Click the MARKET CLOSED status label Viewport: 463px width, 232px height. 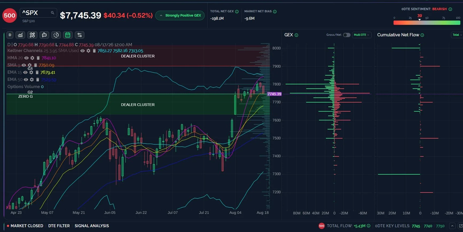click(27, 226)
